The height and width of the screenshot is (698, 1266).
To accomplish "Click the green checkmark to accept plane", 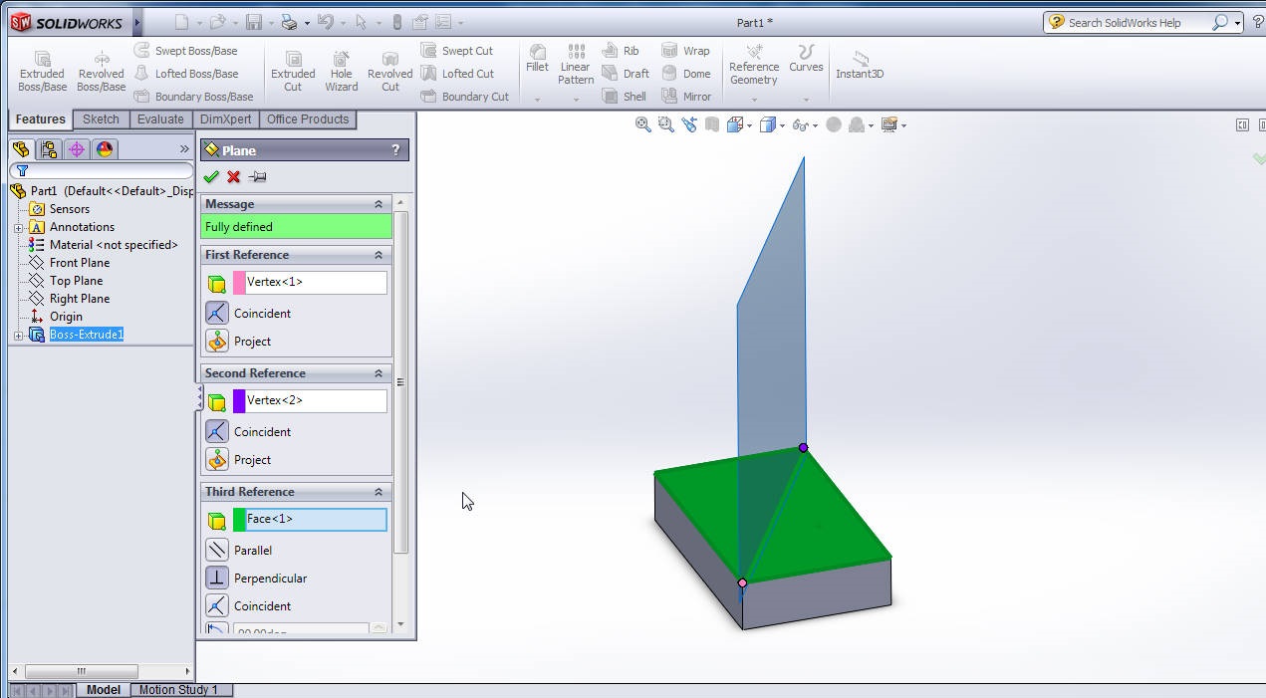I will [210, 177].
